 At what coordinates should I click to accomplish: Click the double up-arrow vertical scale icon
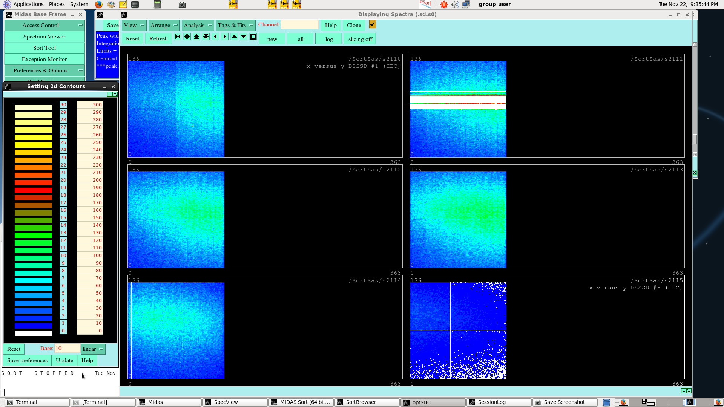(196, 37)
